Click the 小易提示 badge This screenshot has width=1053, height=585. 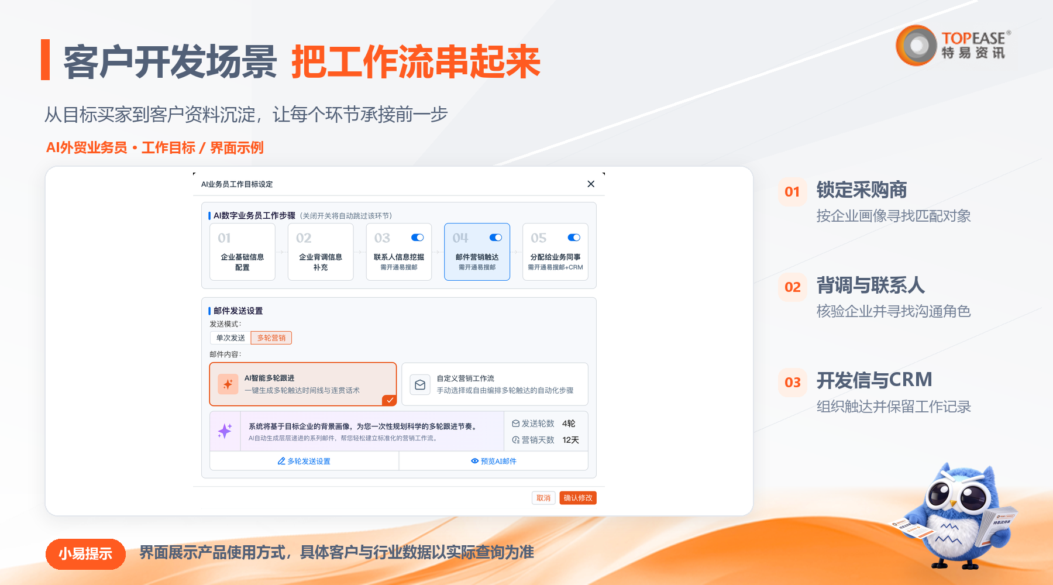tap(85, 553)
